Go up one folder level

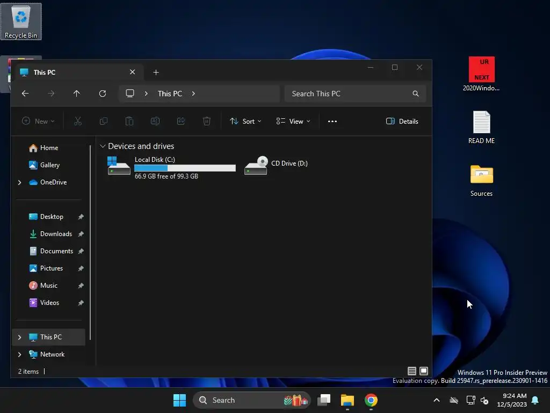click(76, 94)
